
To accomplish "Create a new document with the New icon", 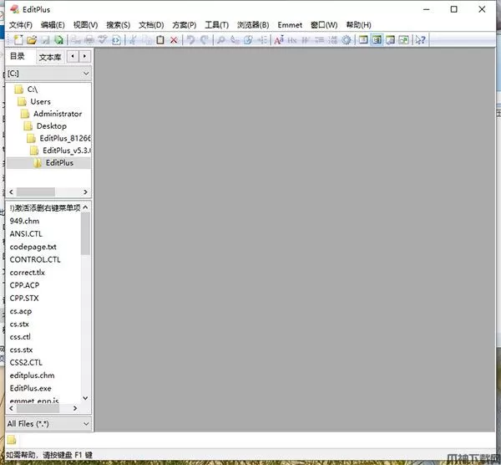I will click(x=18, y=40).
